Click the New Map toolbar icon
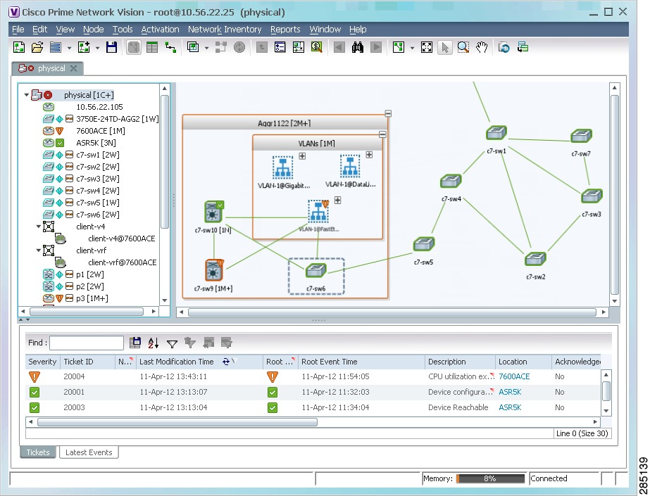This screenshot has width=650, height=496. point(18,47)
